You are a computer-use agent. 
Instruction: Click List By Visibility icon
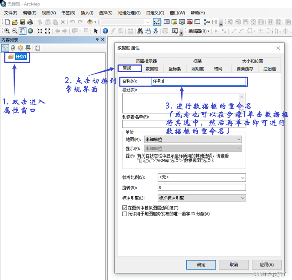click(21, 48)
